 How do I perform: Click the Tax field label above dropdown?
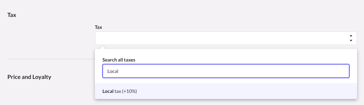point(98,27)
